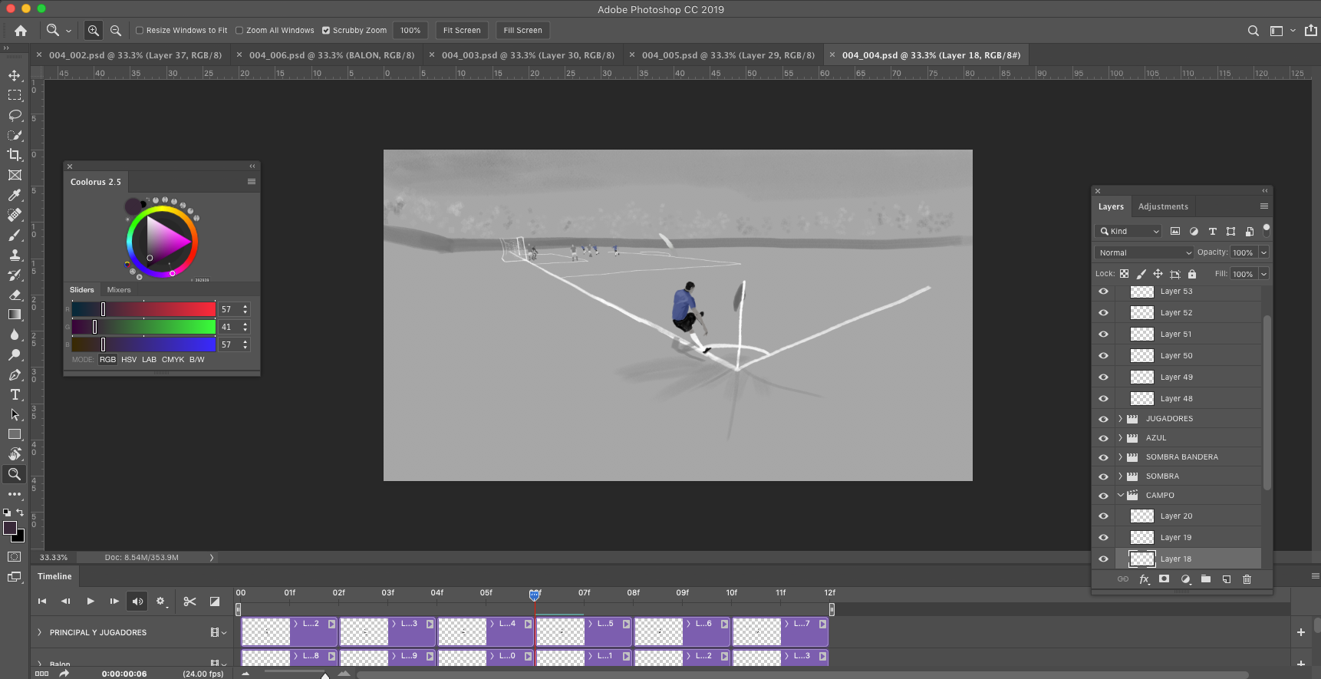
Task: Select the Spot Healing Brush tool
Action: point(15,215)
